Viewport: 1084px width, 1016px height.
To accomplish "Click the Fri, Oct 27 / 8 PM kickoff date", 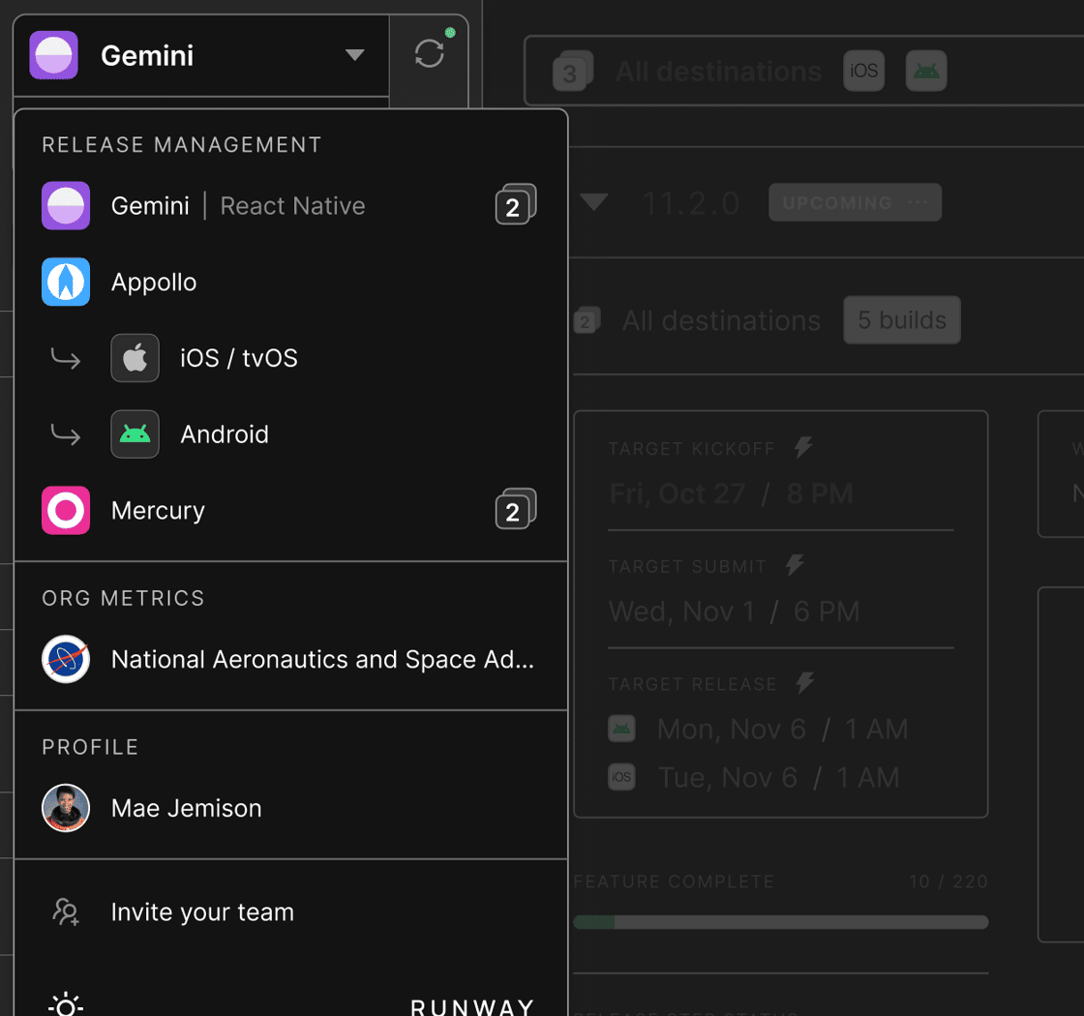I will [x=731, y=493].
